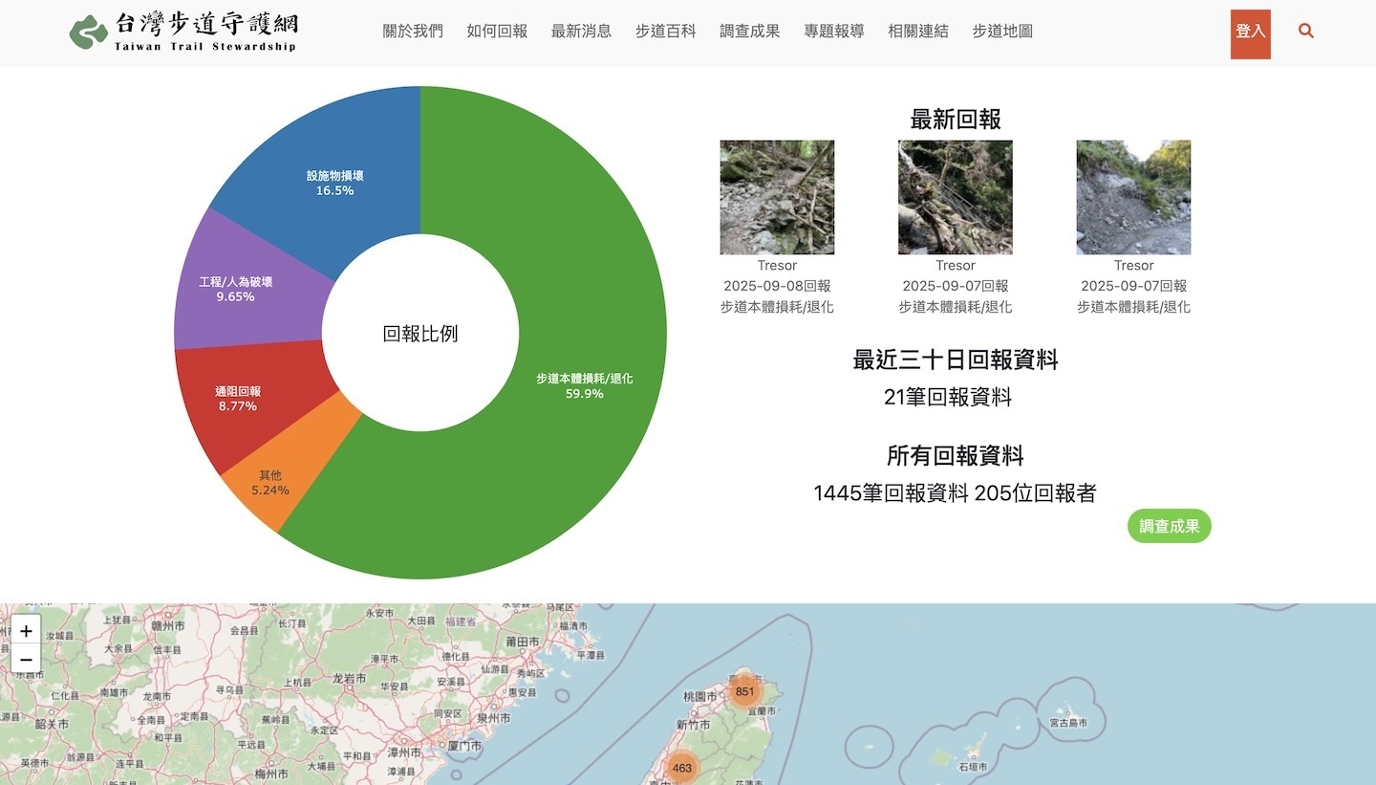The width and height of the screenshot is (1376, 785).
Task: Open the 關於我們 menu item
Action: coord(413,31)
